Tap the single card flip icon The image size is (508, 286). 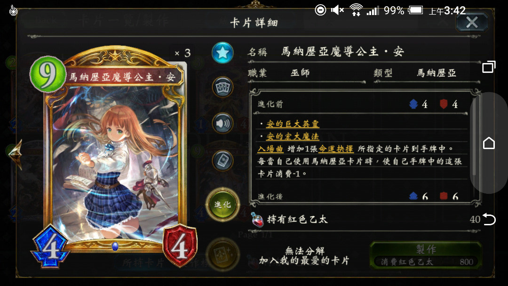click(222, 160)
